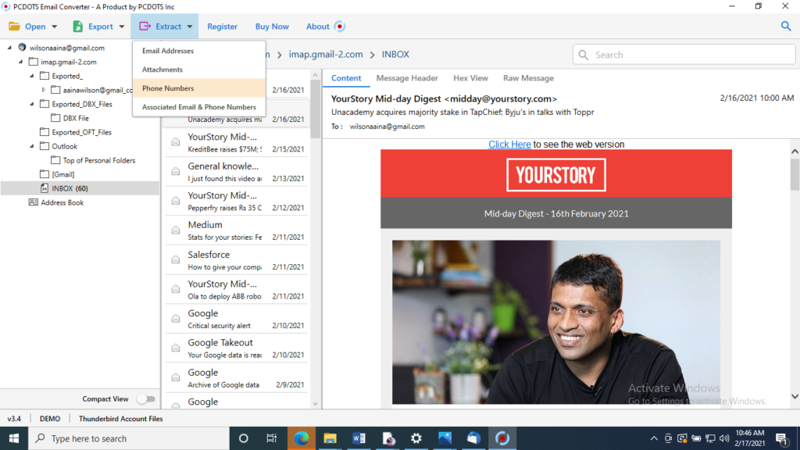Click the Click Here web version link
Viewport: 800px width, 450px height.
tap(509, 145)
